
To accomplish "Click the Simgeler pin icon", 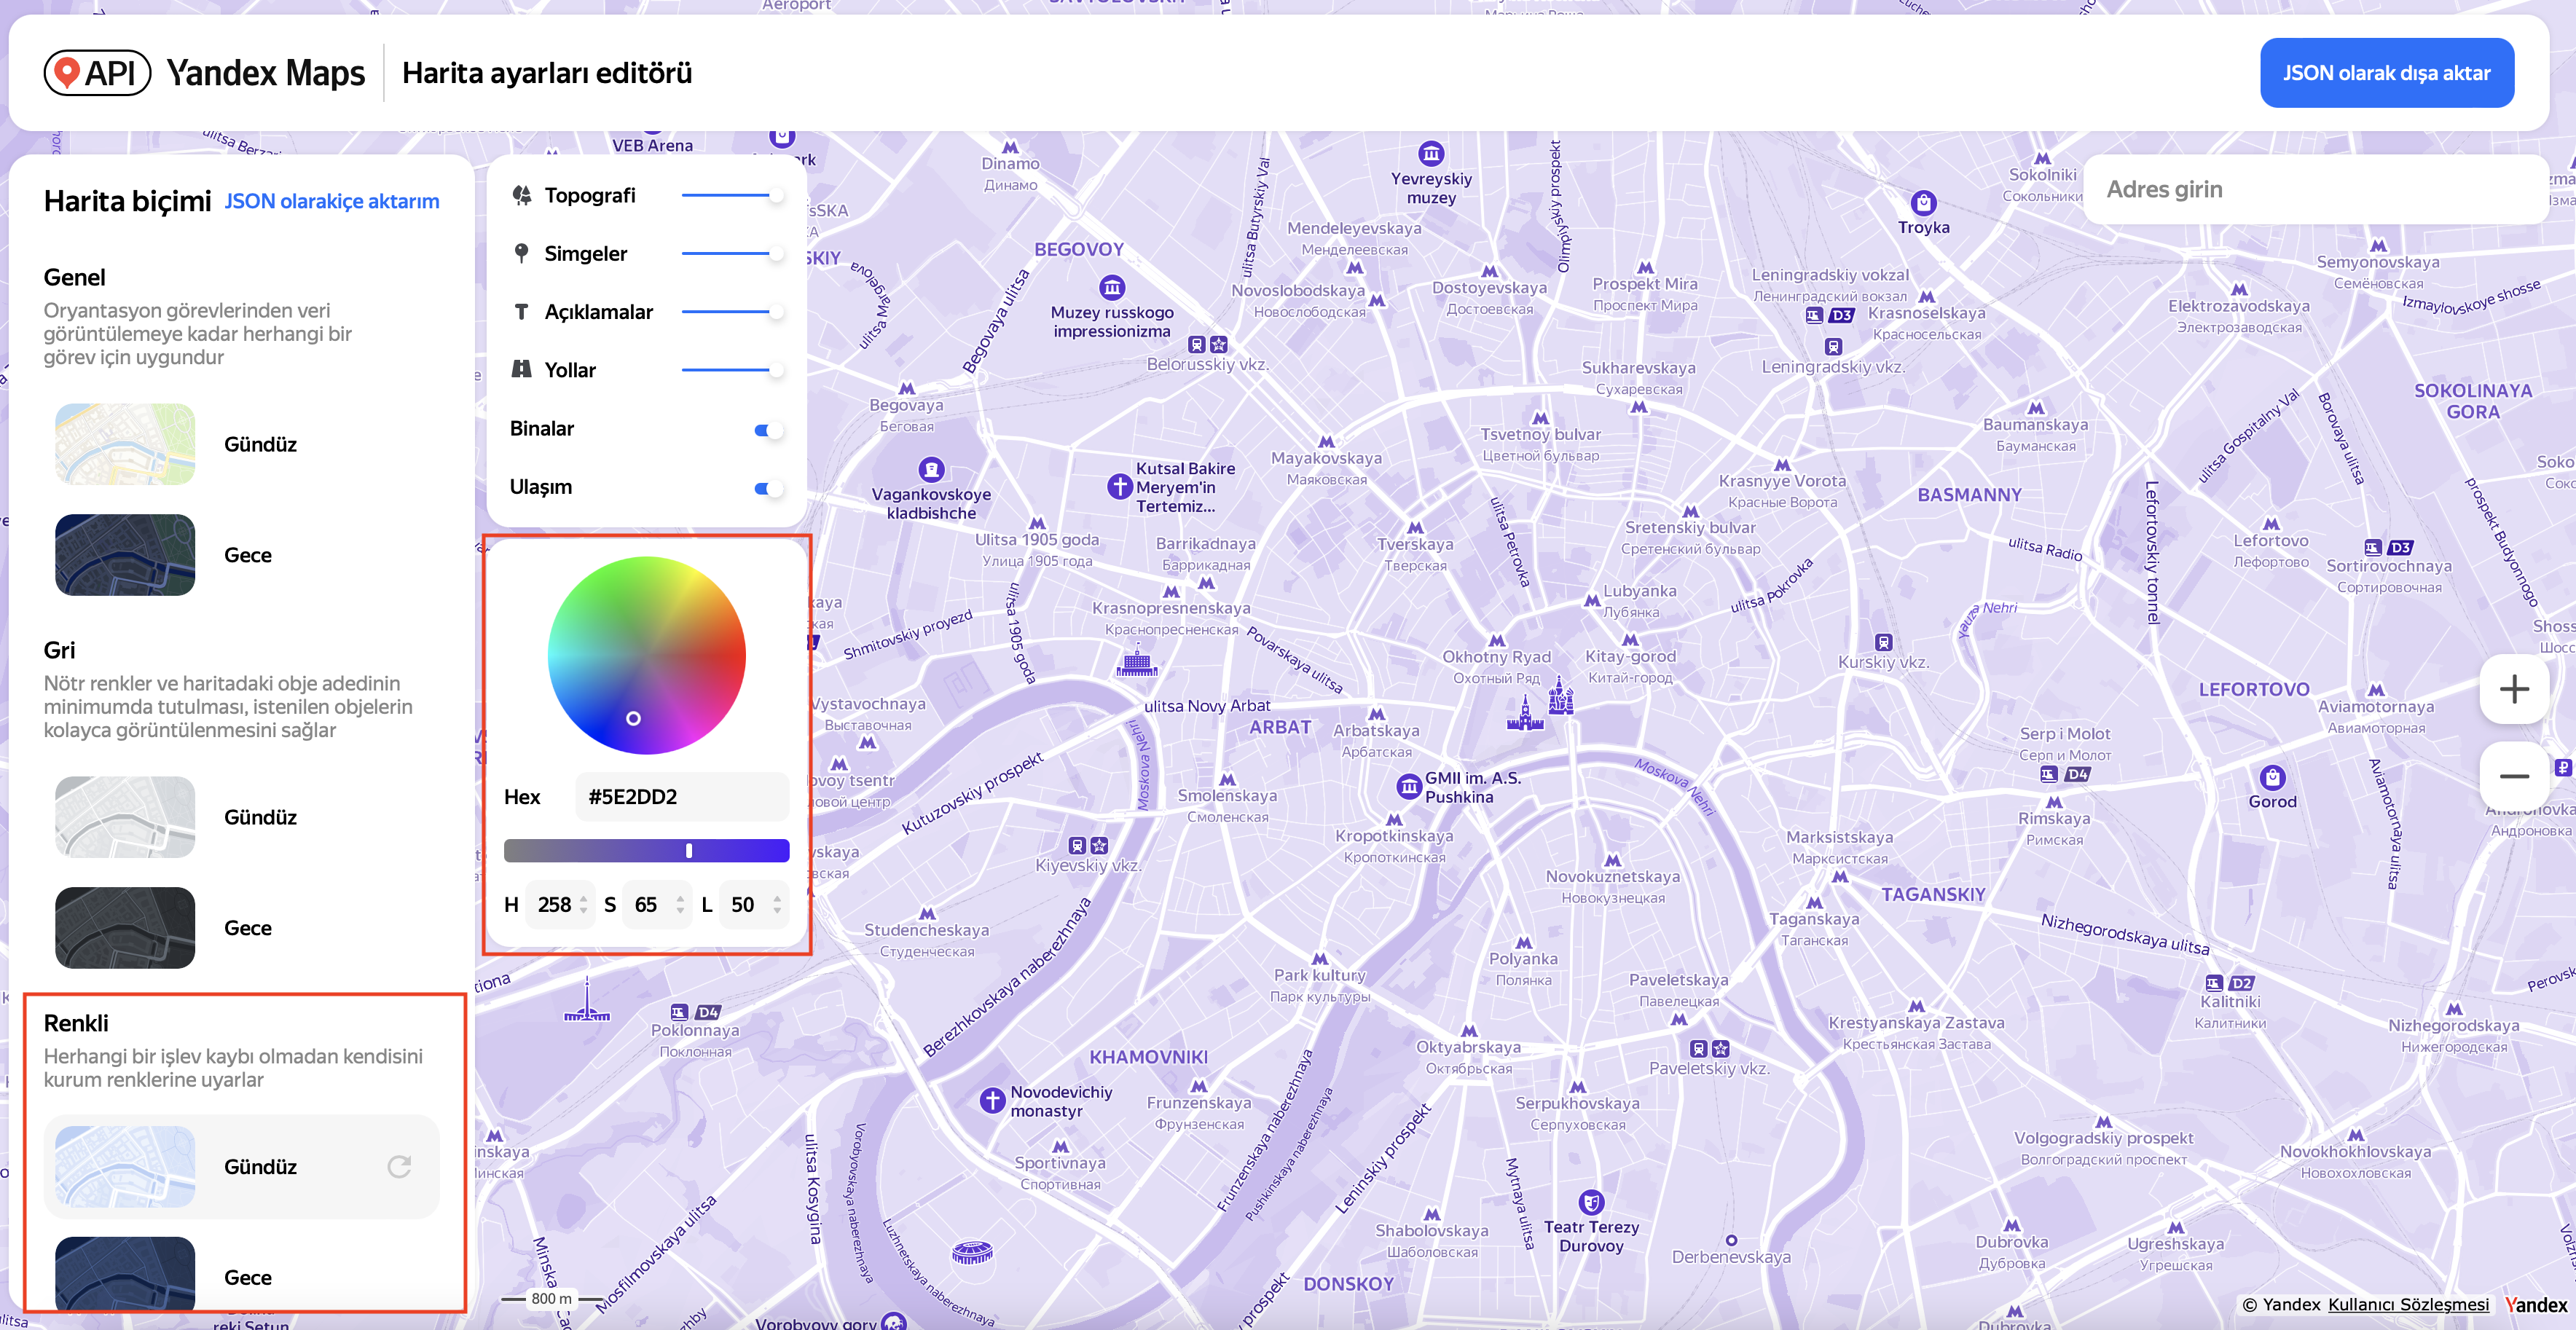I will click(521, 253).
